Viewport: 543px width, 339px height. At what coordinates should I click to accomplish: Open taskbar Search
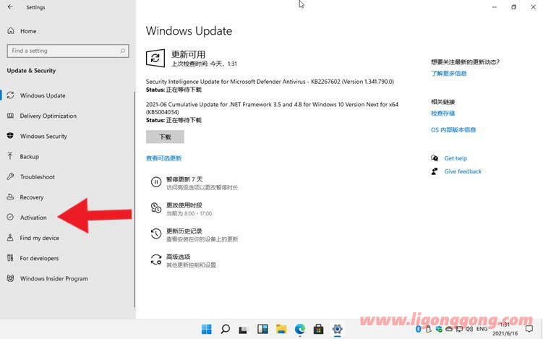[226, 329]
